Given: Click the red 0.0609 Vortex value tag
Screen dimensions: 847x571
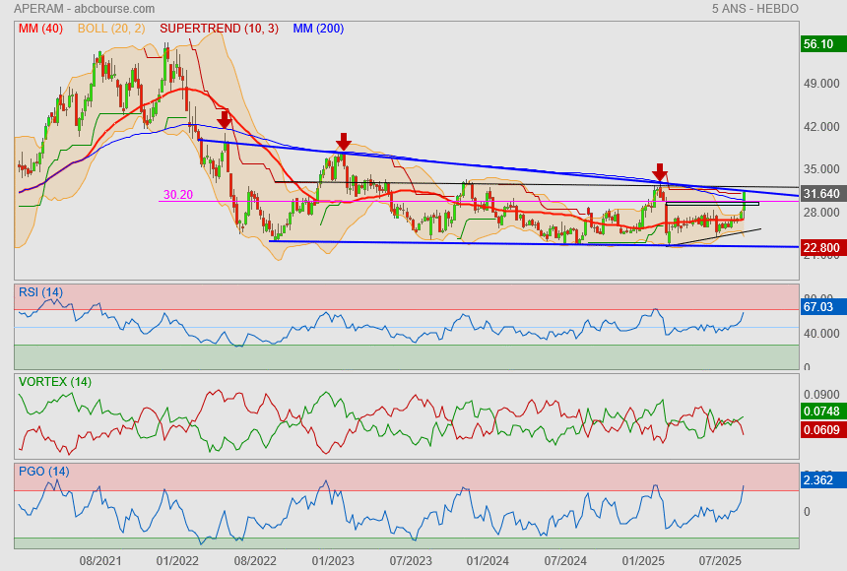Looking at the screenshot, I should (x=821, y=430).
